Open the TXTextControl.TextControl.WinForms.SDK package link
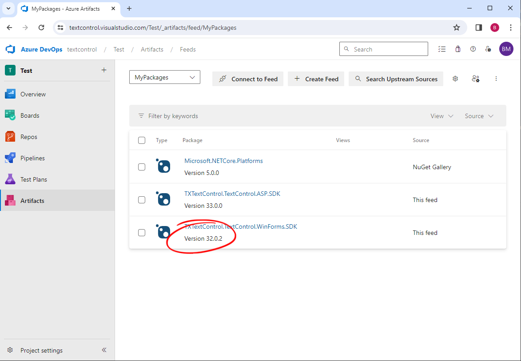 tap(241, 226)
